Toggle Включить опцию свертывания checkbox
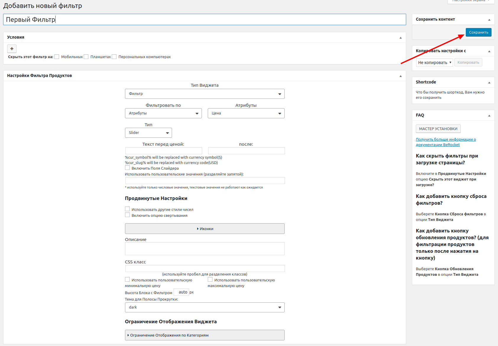498x346 pixels. (127, 215)
